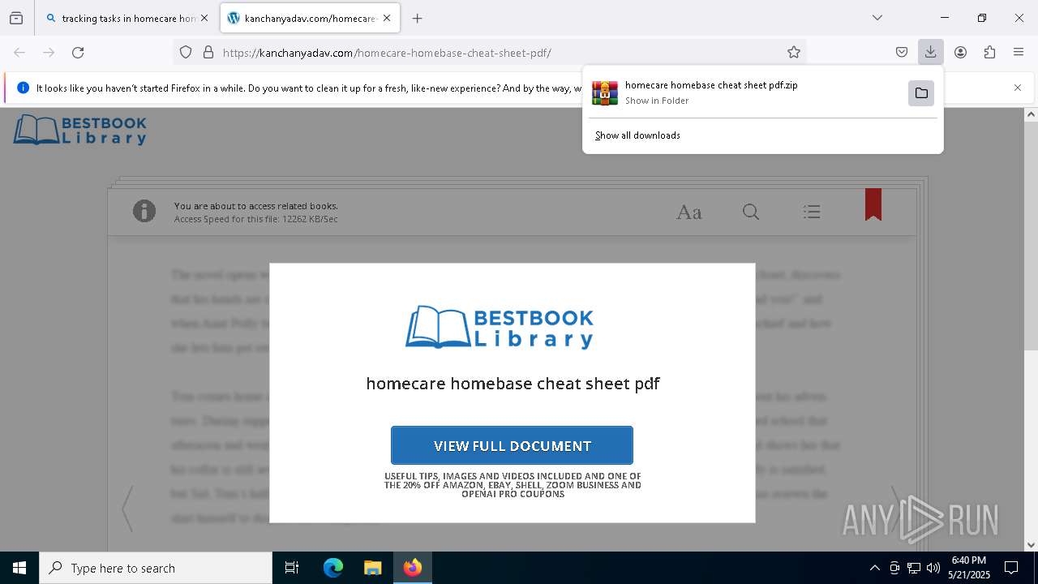Open clock showing 6:40 PM
This screenshot has width=1038, height=584.
tap(969, 568)
